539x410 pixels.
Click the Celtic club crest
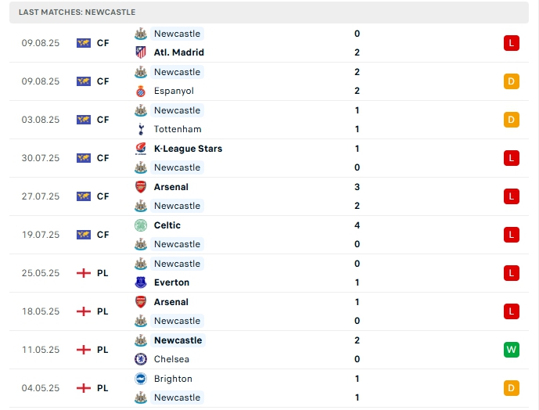(141, 225)
